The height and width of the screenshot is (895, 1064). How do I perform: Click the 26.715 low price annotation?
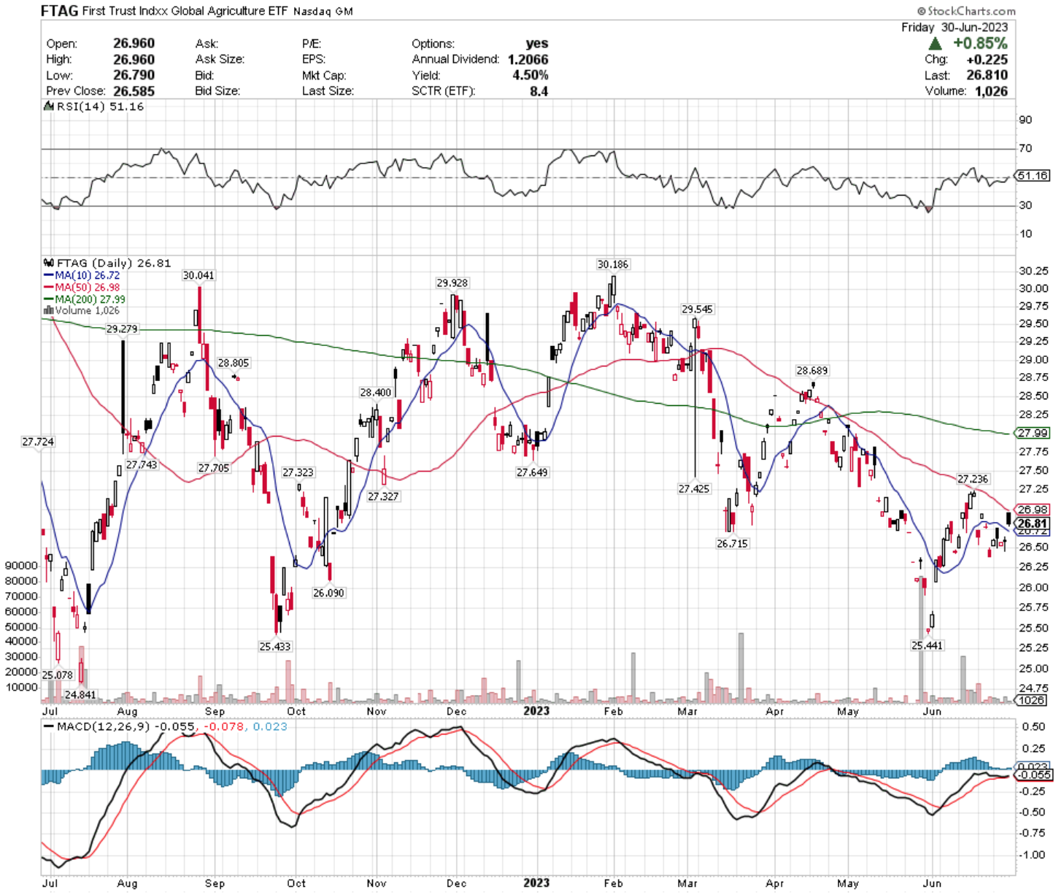coord(732,543)
